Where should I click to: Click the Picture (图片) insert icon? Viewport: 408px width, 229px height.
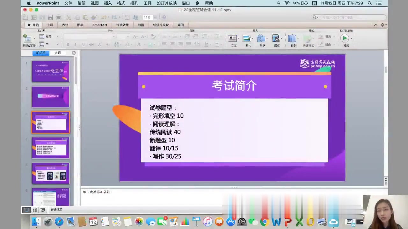point(247,38)
